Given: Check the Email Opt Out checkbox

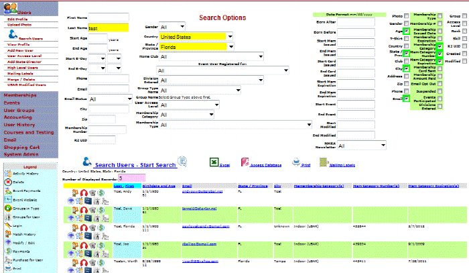Looking at the screenshot, I should point(440,84).
